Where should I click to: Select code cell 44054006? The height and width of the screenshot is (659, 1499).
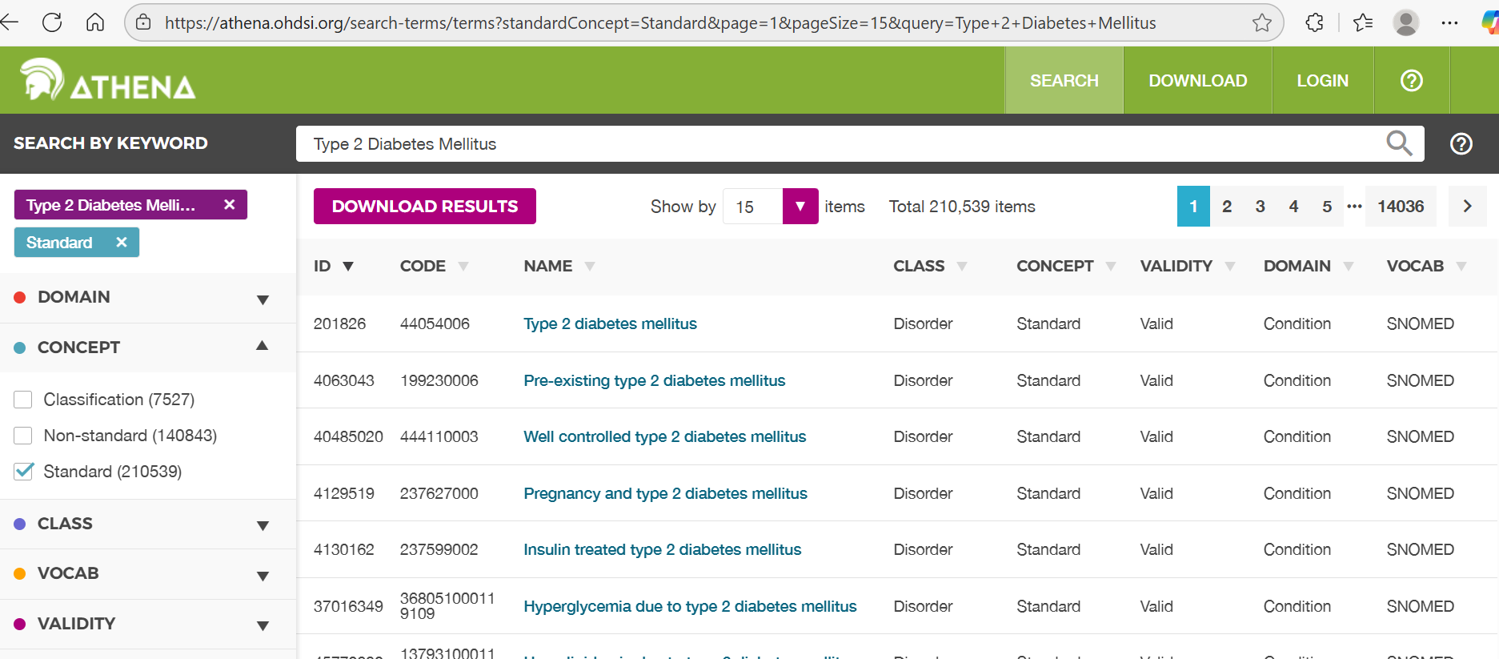(x=435, y=323)
